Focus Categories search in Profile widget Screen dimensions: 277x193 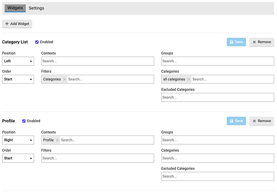click(x=218, y=158)
